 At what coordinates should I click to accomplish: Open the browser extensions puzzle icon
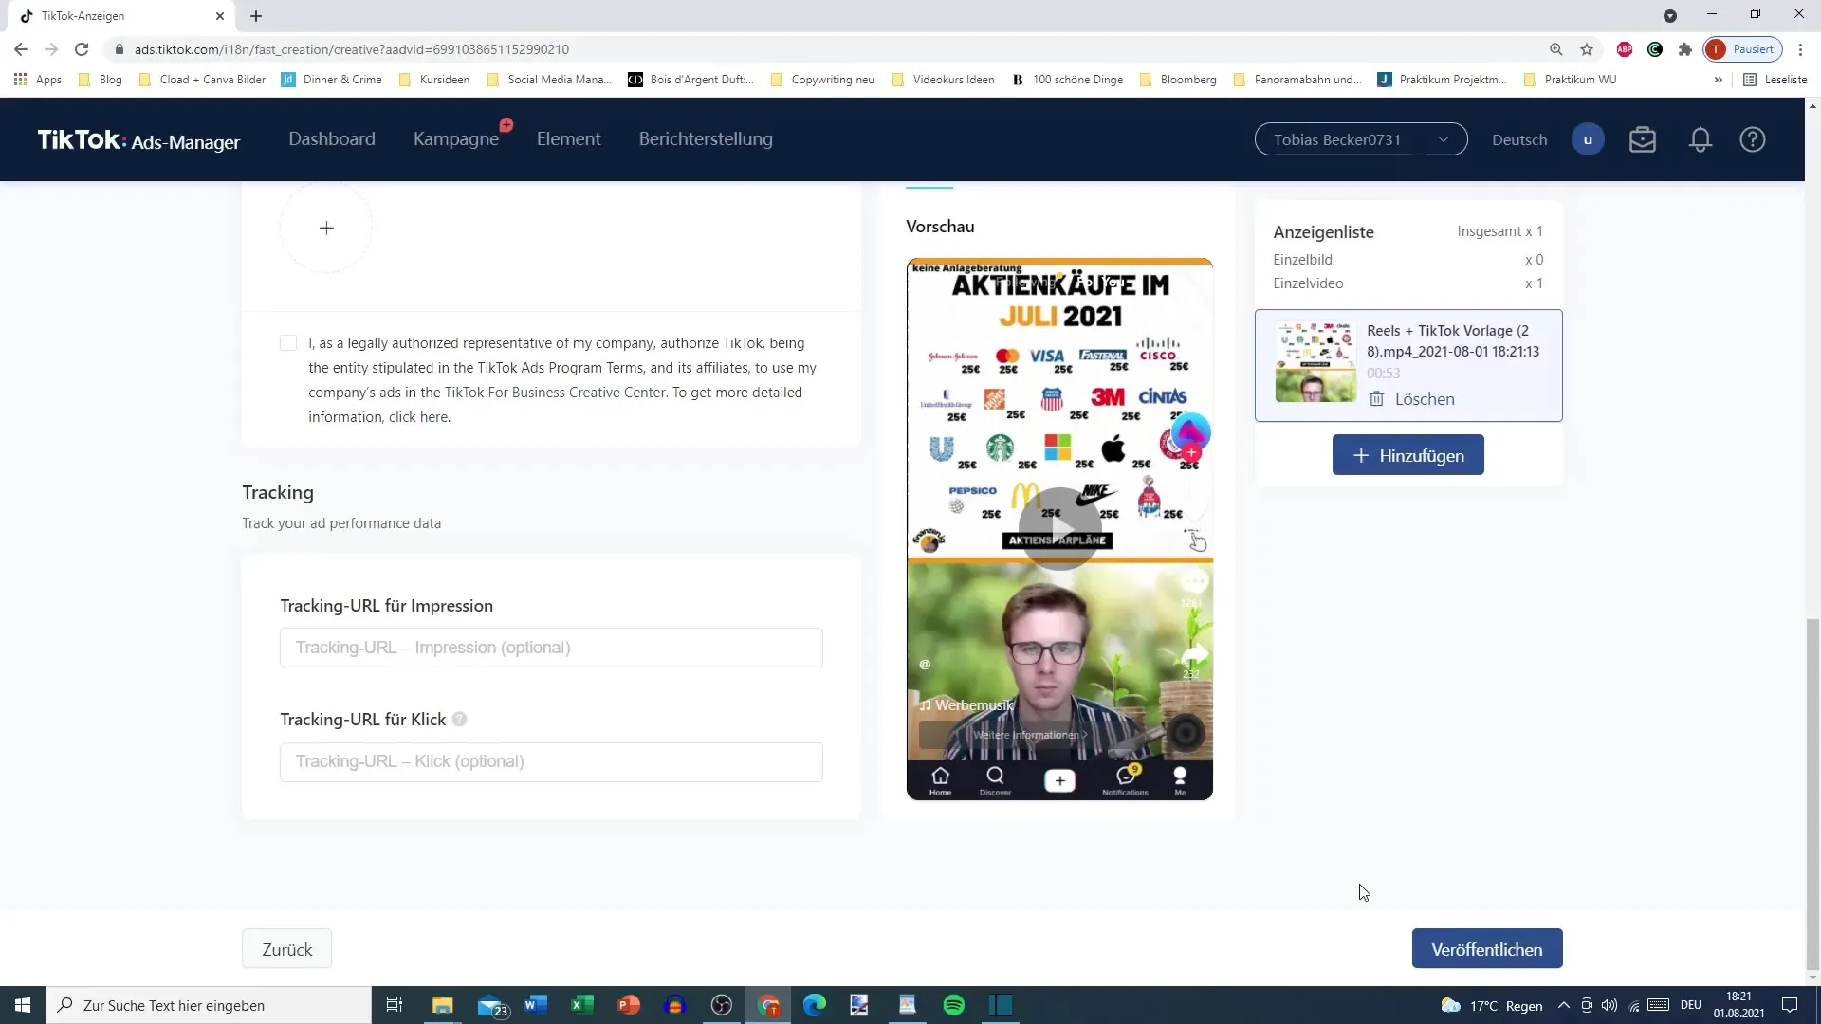1685,49
